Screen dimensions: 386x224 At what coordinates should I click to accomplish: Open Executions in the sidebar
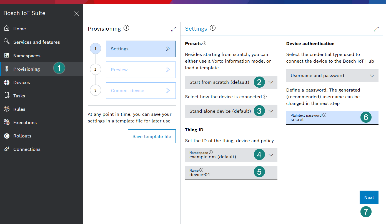(x=42, y=122)
